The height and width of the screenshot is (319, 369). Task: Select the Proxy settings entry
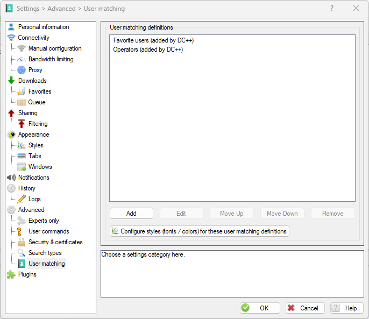36,70
